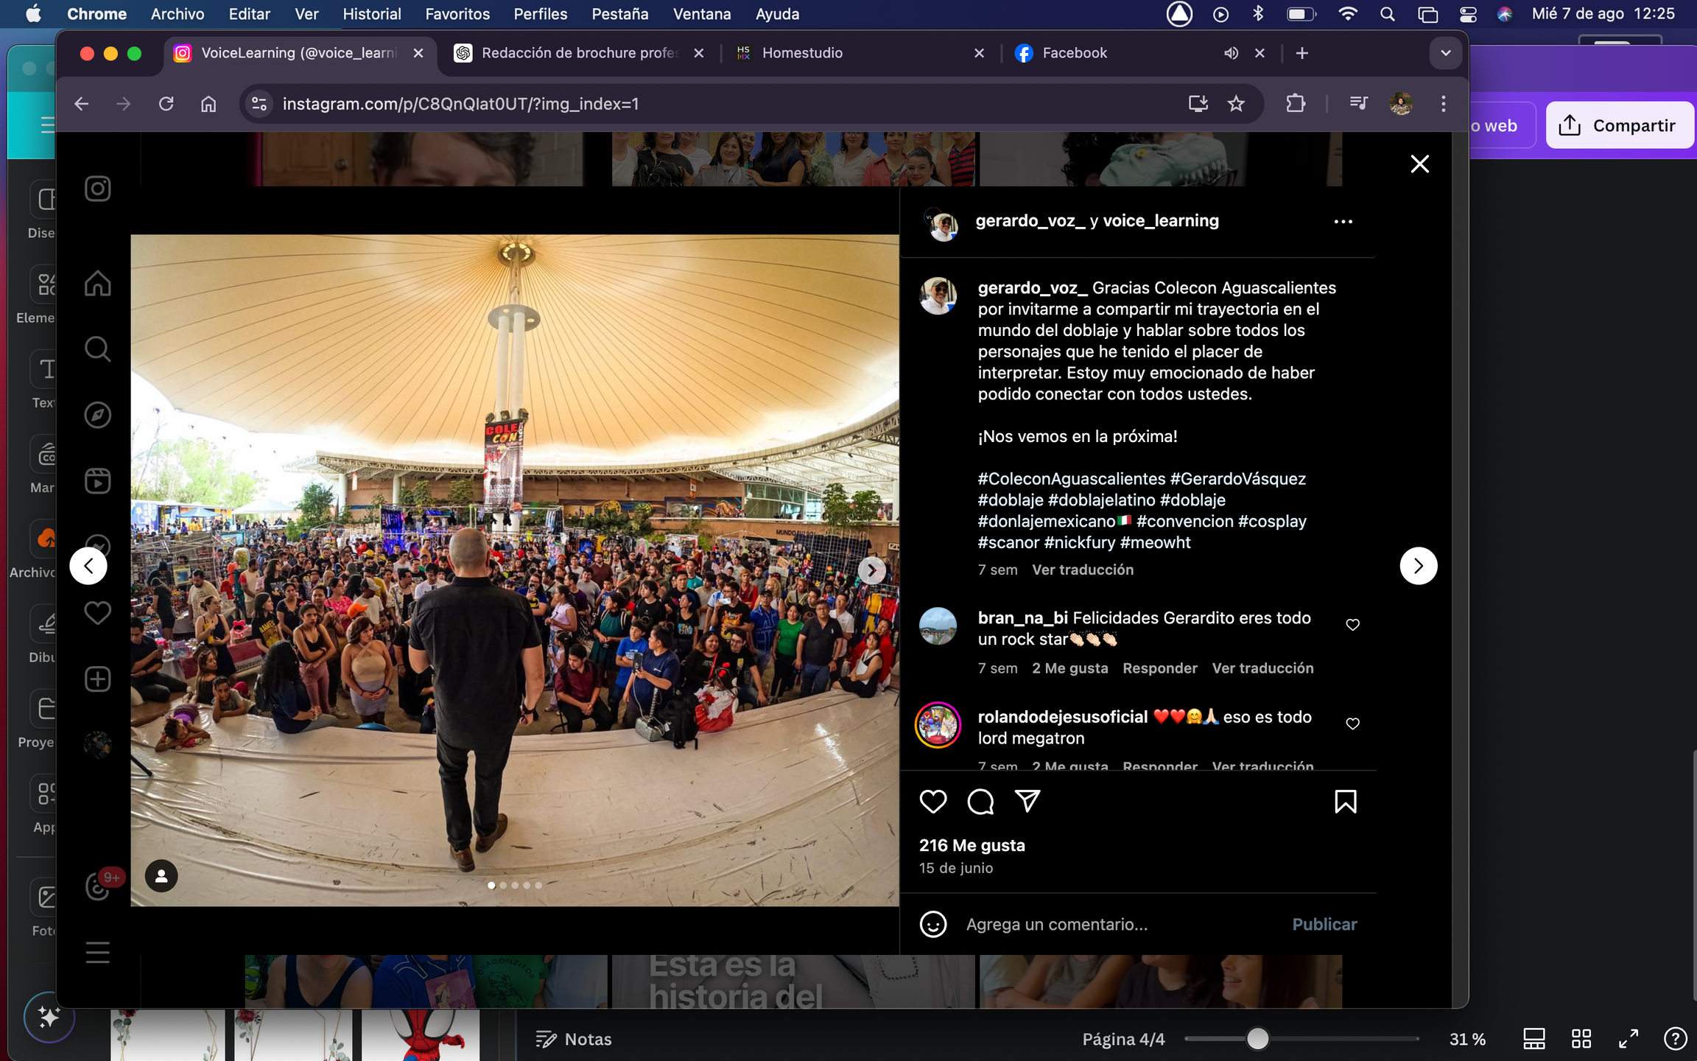Image resolution: width=1697 pixels, height=1061 pixels.
Task: Click browser back arrow
Action: (81, 104)
